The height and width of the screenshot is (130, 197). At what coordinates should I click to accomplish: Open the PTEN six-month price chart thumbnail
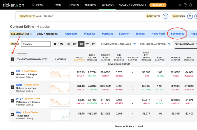point(60,101)
